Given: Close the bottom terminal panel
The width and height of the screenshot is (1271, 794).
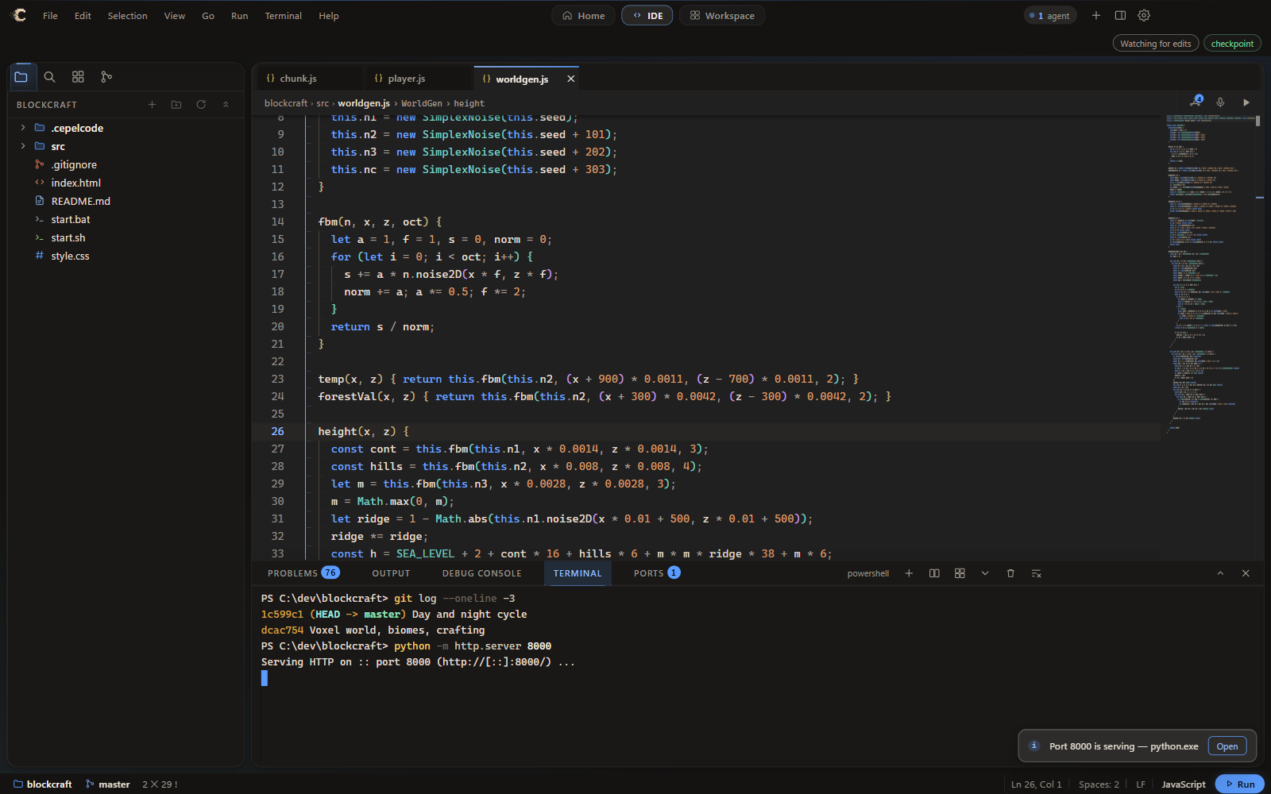Looking at the screenshot, I should tap(1246, 573).
